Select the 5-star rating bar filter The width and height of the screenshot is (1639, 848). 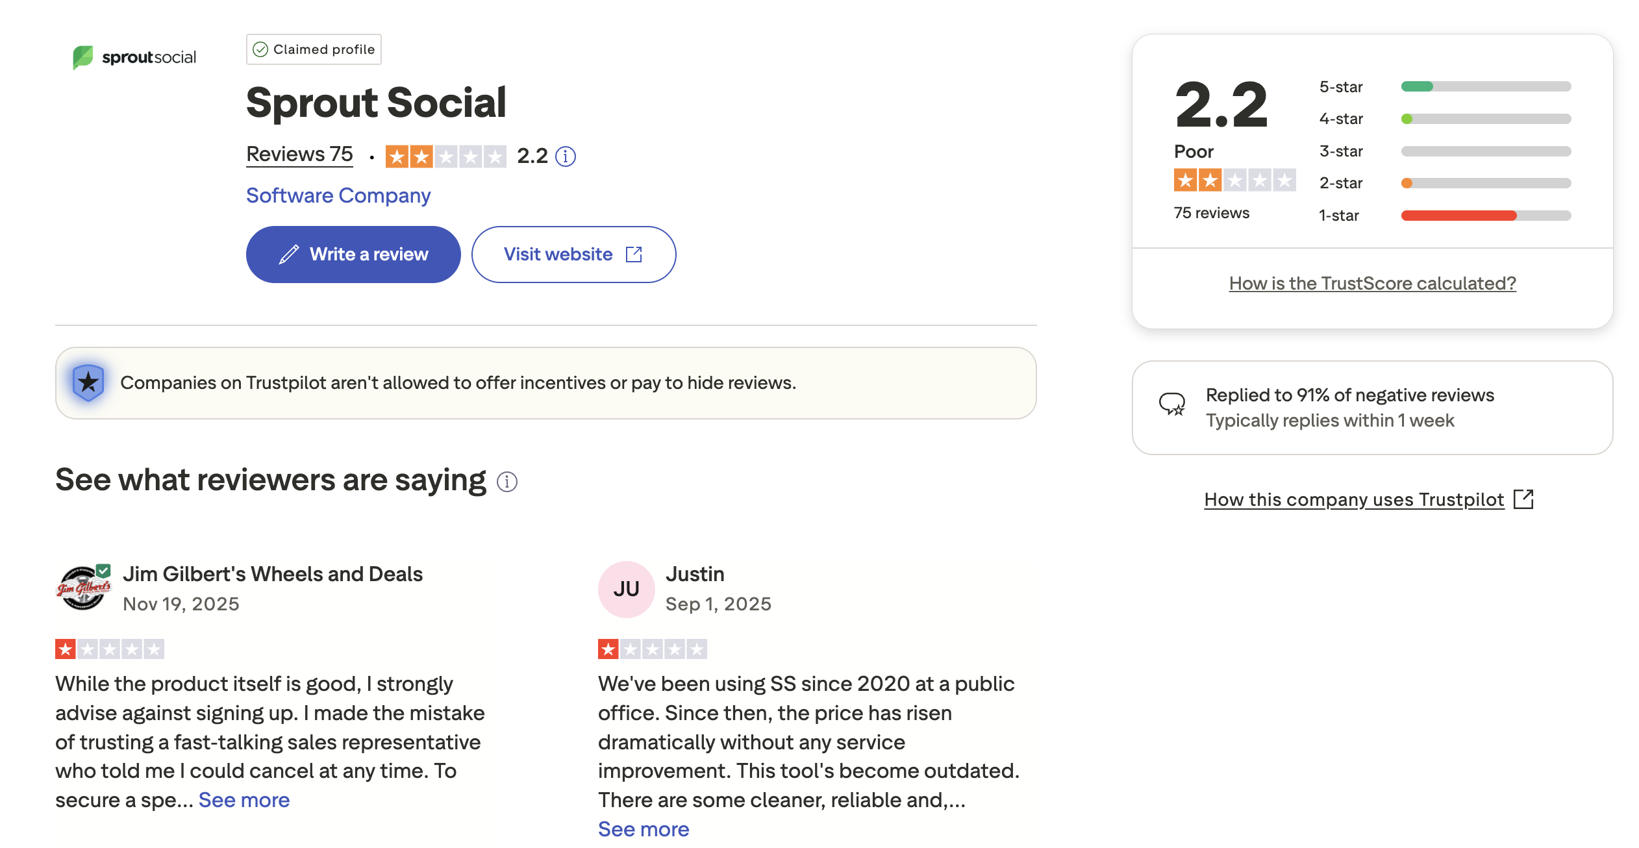1487,86
